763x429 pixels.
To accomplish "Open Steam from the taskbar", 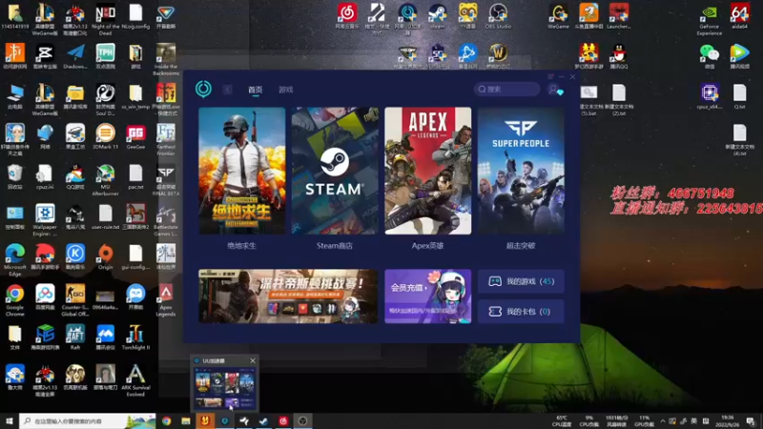I will [264, 421].
